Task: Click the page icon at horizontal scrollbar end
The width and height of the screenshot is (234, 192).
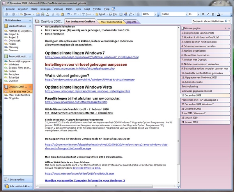Action: pyautogui.click(x=178, y=186)
